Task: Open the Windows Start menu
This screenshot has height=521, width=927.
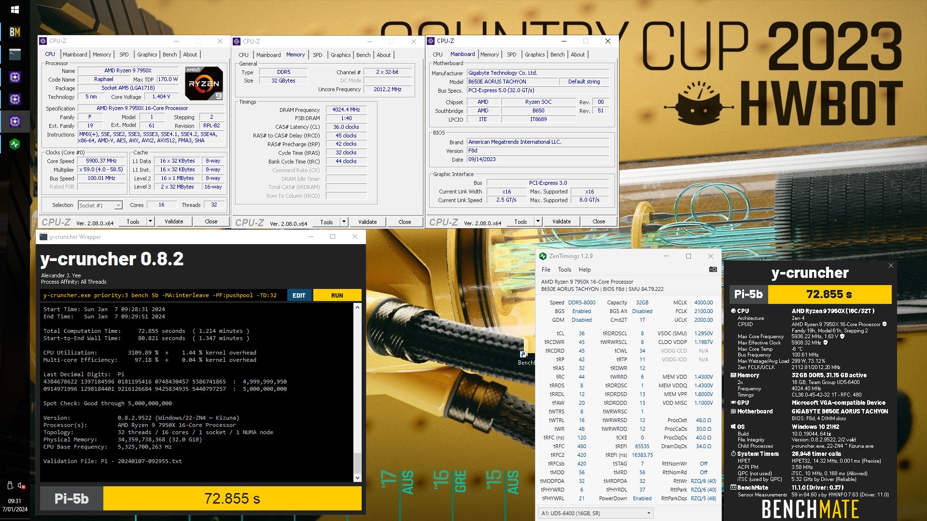Action: (14, 10)
